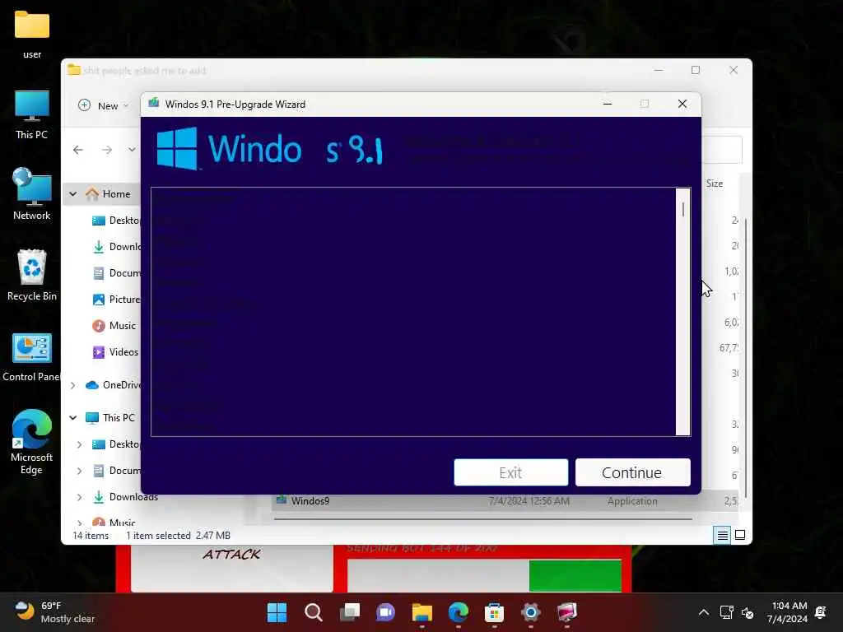Select the Windos9 file row

[x=505, y=501]
